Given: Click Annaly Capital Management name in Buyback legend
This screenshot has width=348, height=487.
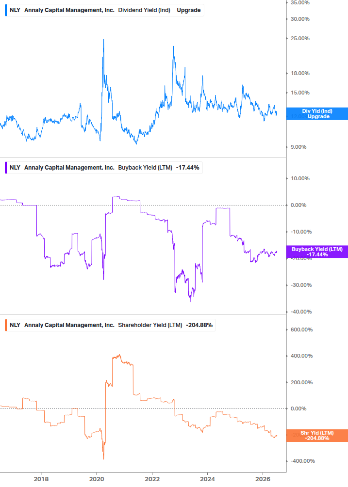Looking at the screenshot, I should (69, 167).
